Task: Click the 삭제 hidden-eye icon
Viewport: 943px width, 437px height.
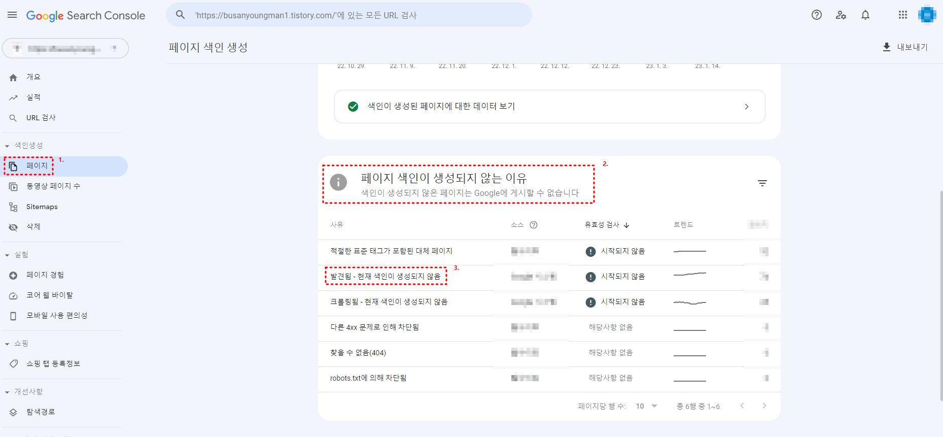Action: click(13, 227)
